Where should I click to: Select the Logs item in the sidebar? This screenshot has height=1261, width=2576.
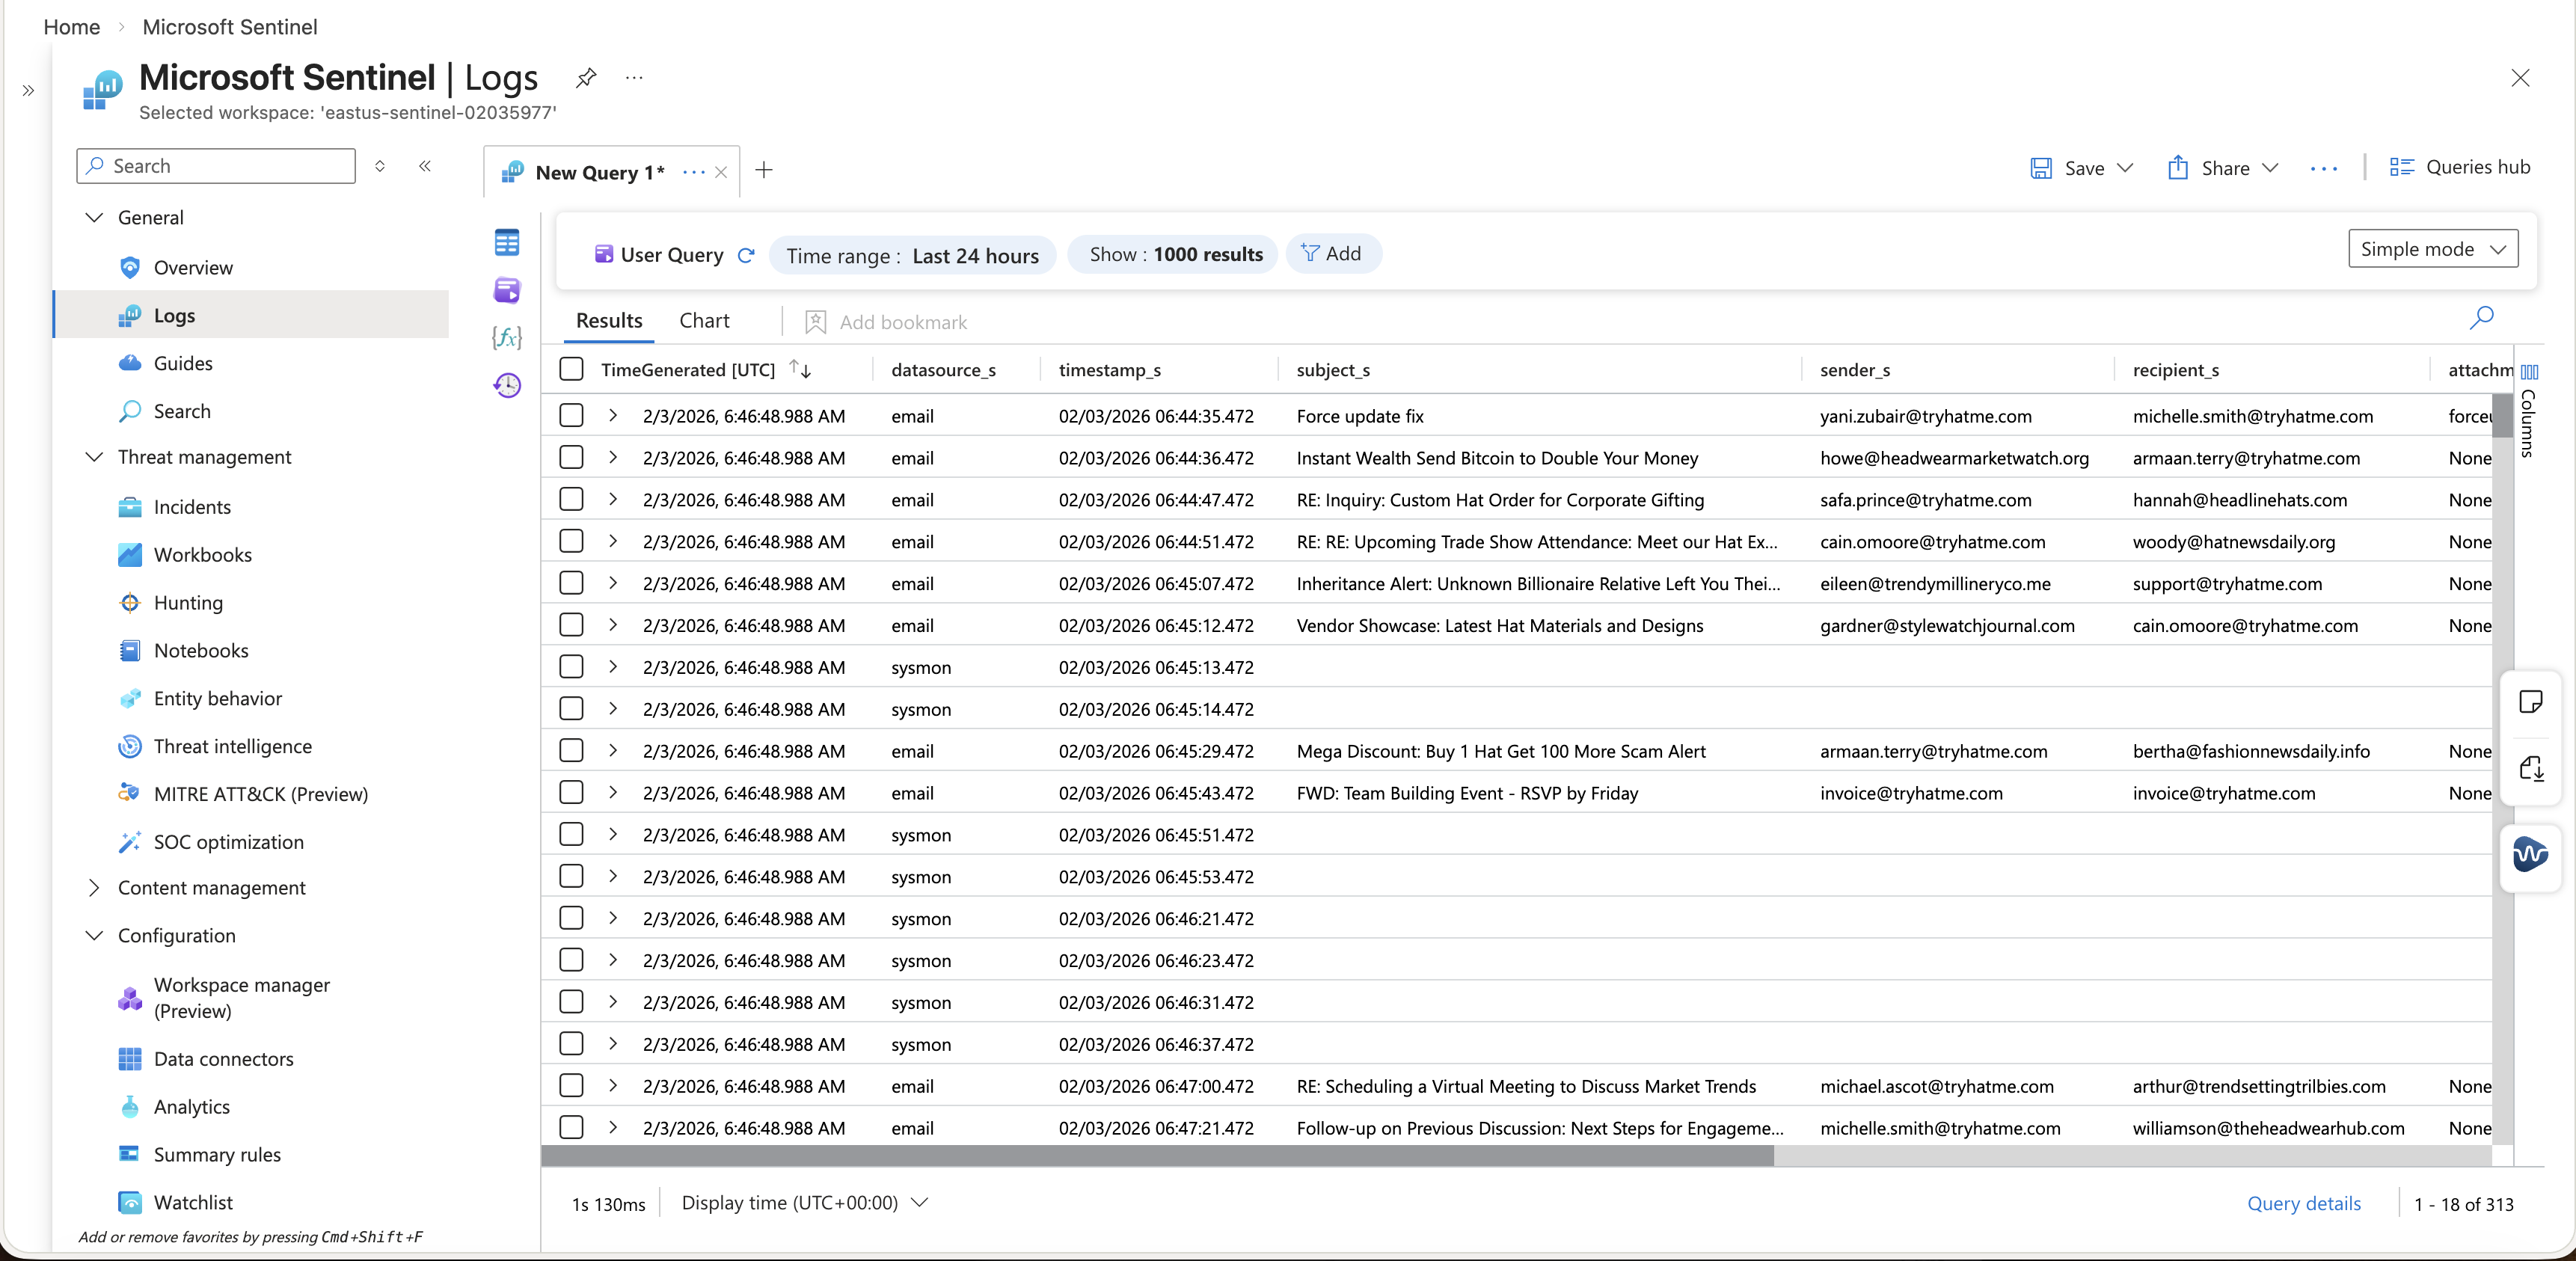[175, 315]
